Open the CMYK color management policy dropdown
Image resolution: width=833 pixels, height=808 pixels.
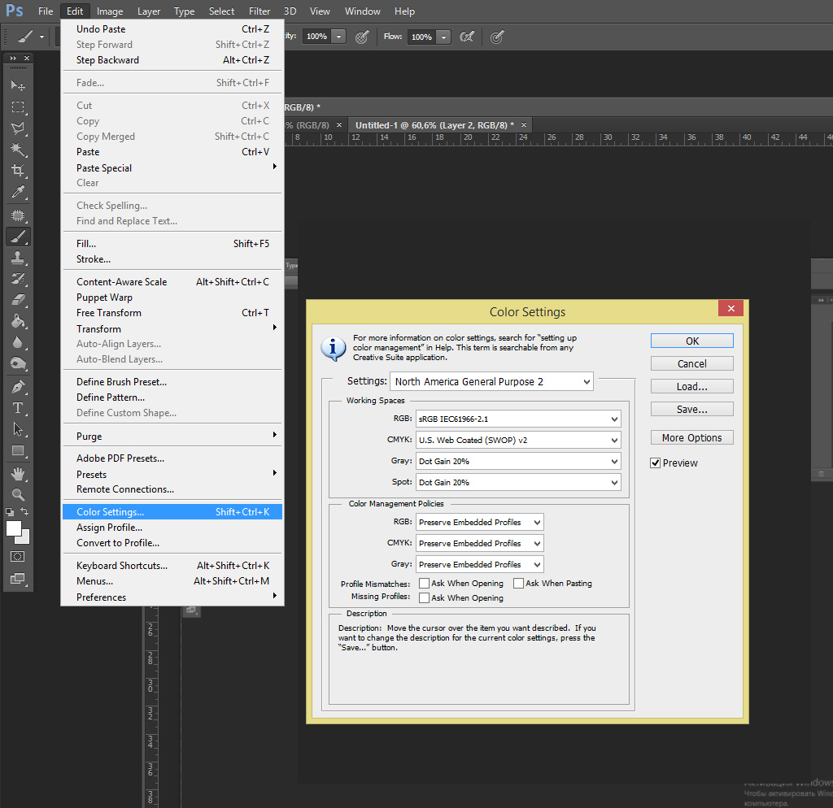[479, 544]
